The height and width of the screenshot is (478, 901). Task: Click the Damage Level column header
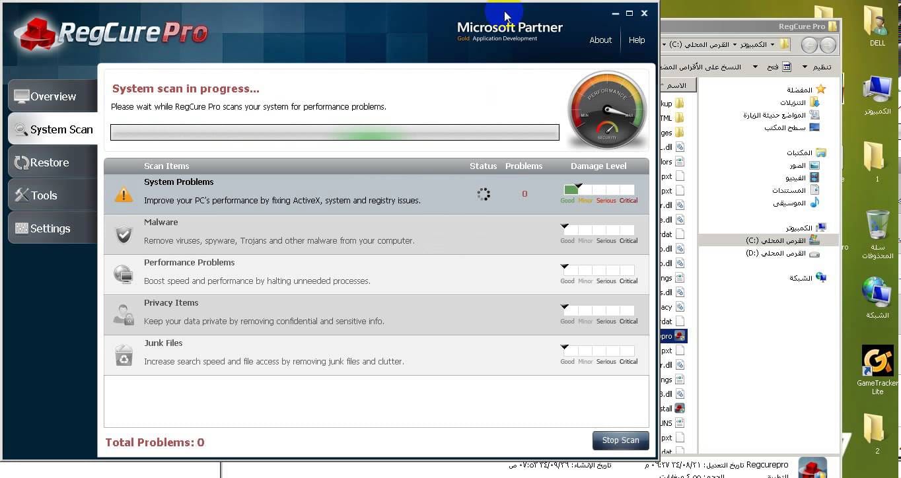tap(598, 166)
